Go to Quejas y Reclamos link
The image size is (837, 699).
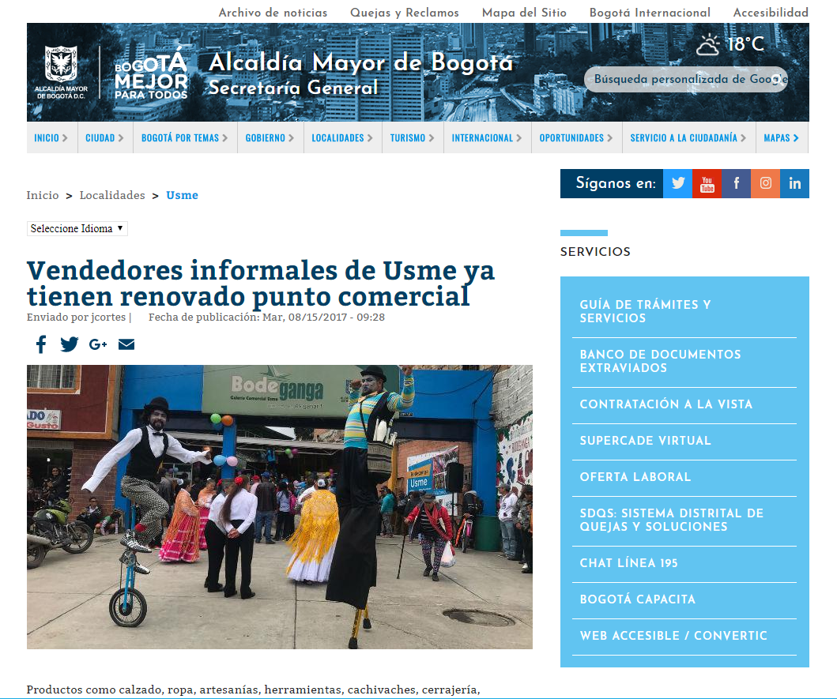[404, 13]
